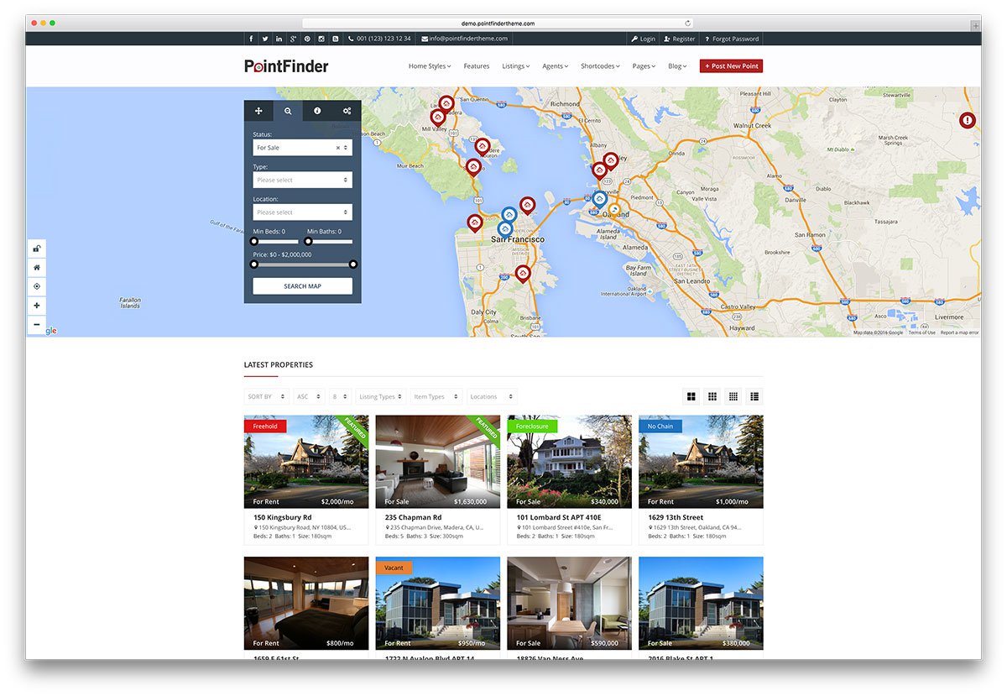Switch to list view layout
Viewport: 1007px width, 696px height.
pos(754,396)
